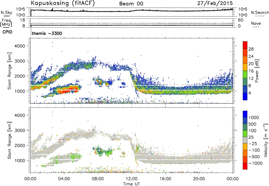Pick the red segment of the power color bar
The width and height of the screenshot is (269, 186).
click(x=245, y=45)
